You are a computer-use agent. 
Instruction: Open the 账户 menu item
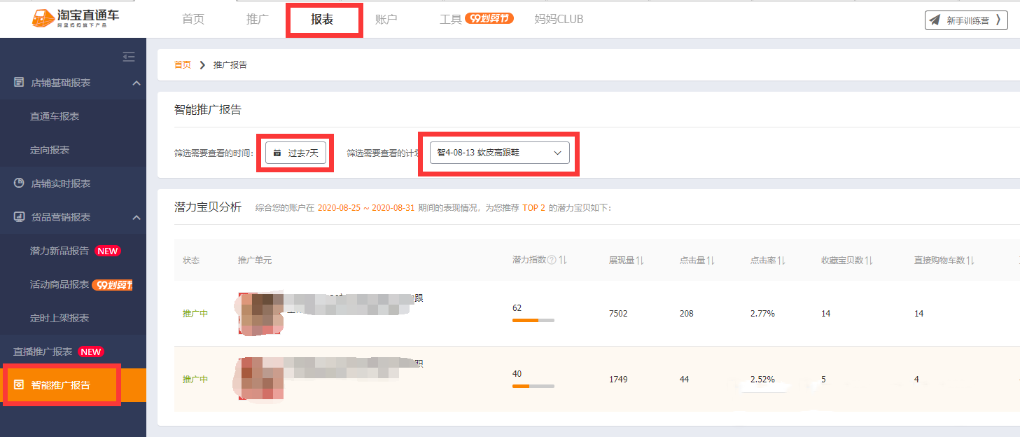coord(387,20)
